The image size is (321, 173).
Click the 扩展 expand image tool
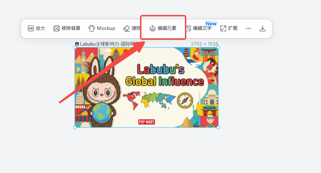coord(229,28)
